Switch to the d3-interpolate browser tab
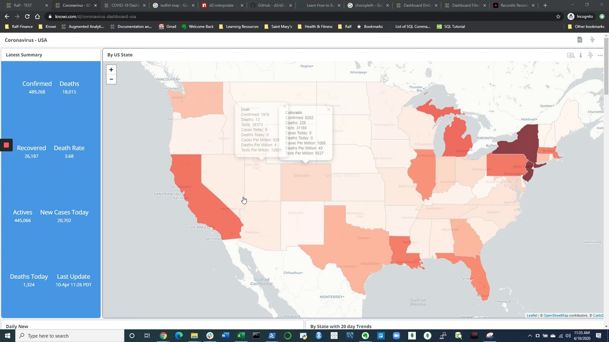 (219, 5)
